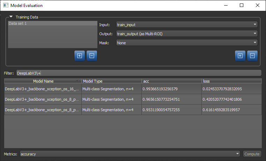Collapse the Training Data section
The height and width of the screenshot is (161, 266).
pos(11,17)
